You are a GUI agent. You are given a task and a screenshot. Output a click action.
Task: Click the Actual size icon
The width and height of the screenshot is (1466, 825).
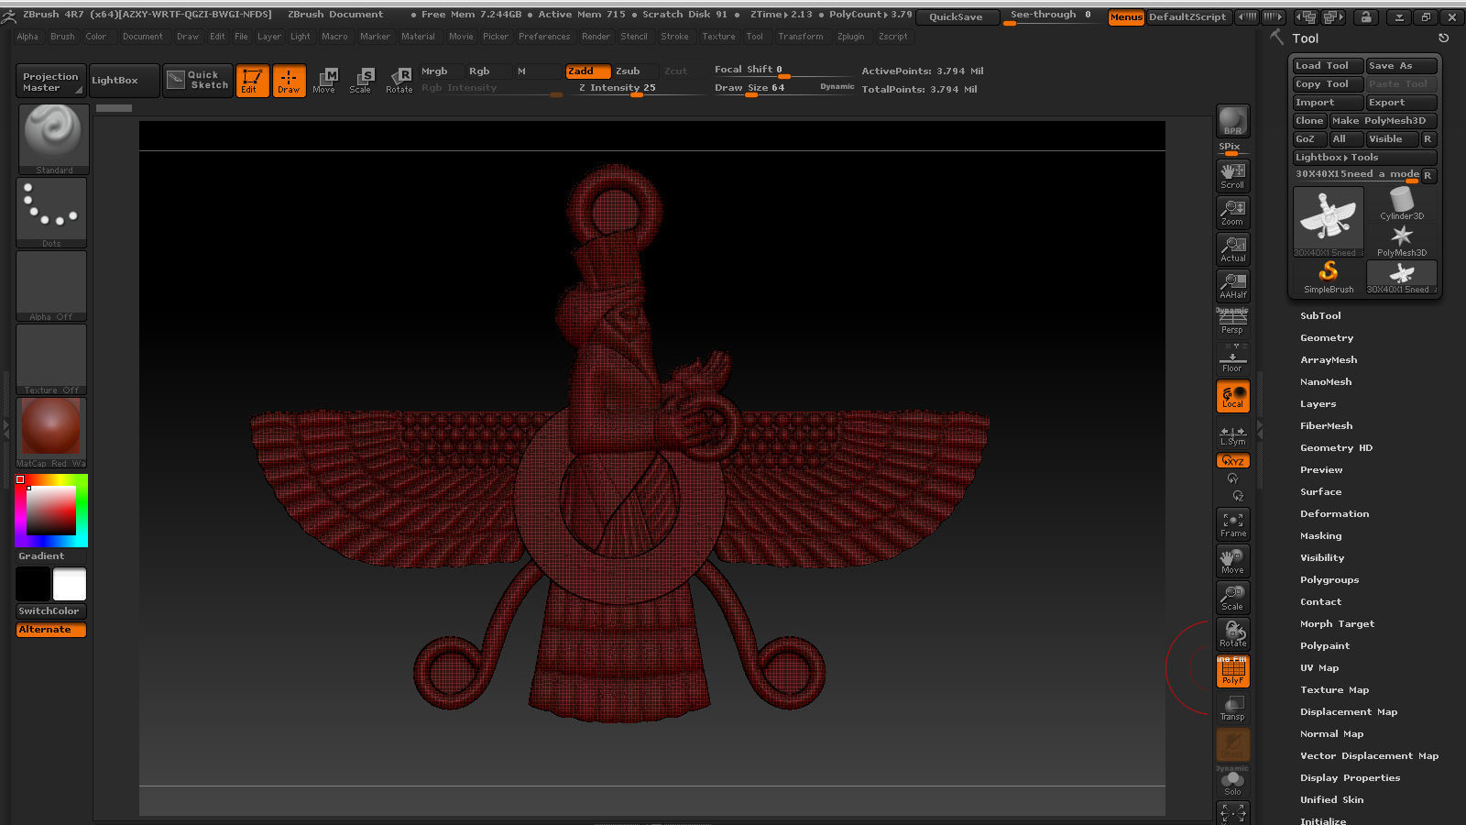(1232, 248)
